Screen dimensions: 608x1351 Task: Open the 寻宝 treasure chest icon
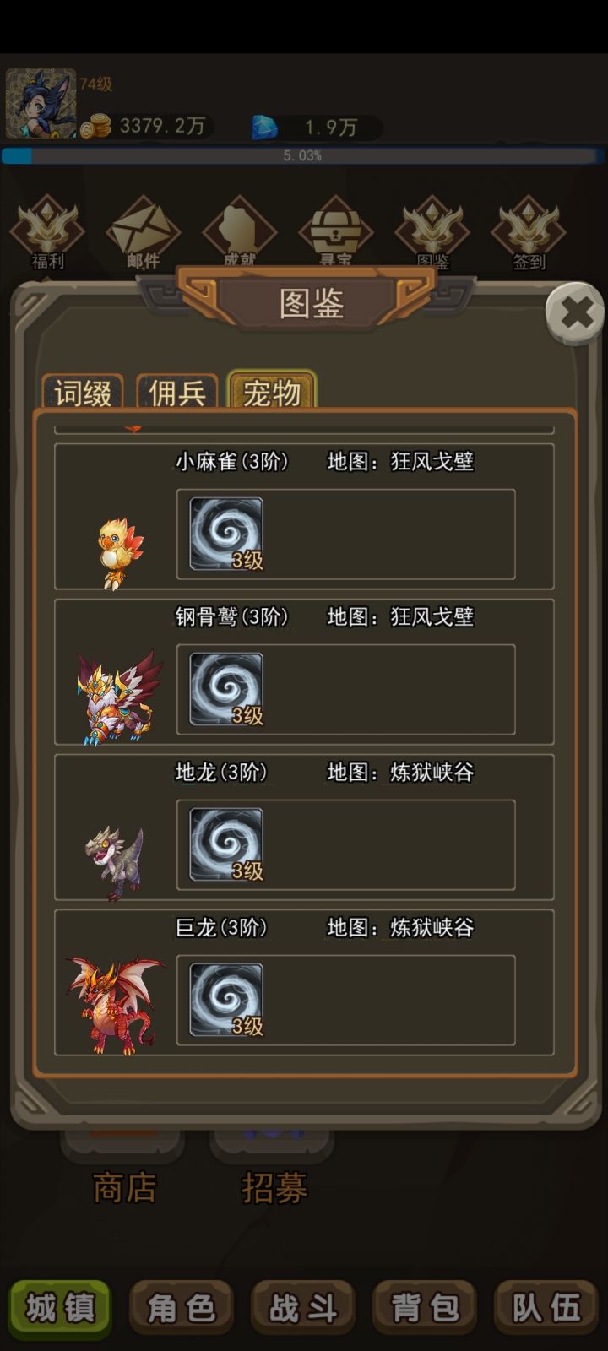coord(336,231)
